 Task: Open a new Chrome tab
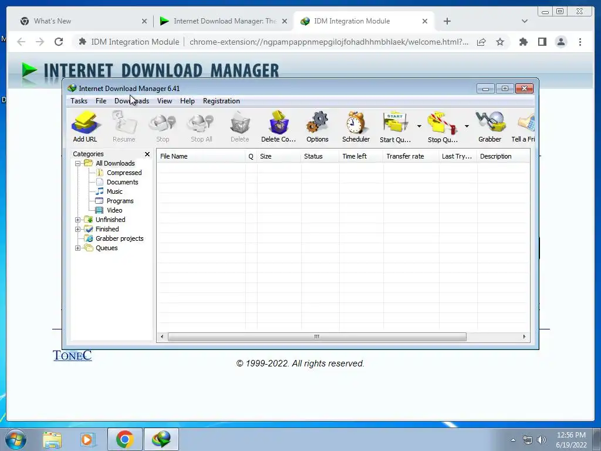[x=447, y=21]
